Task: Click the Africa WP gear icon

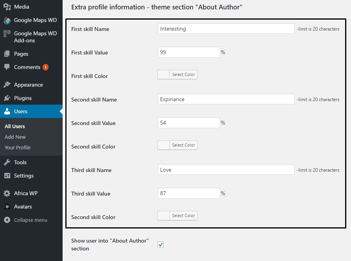Action: tap(7, 193)
